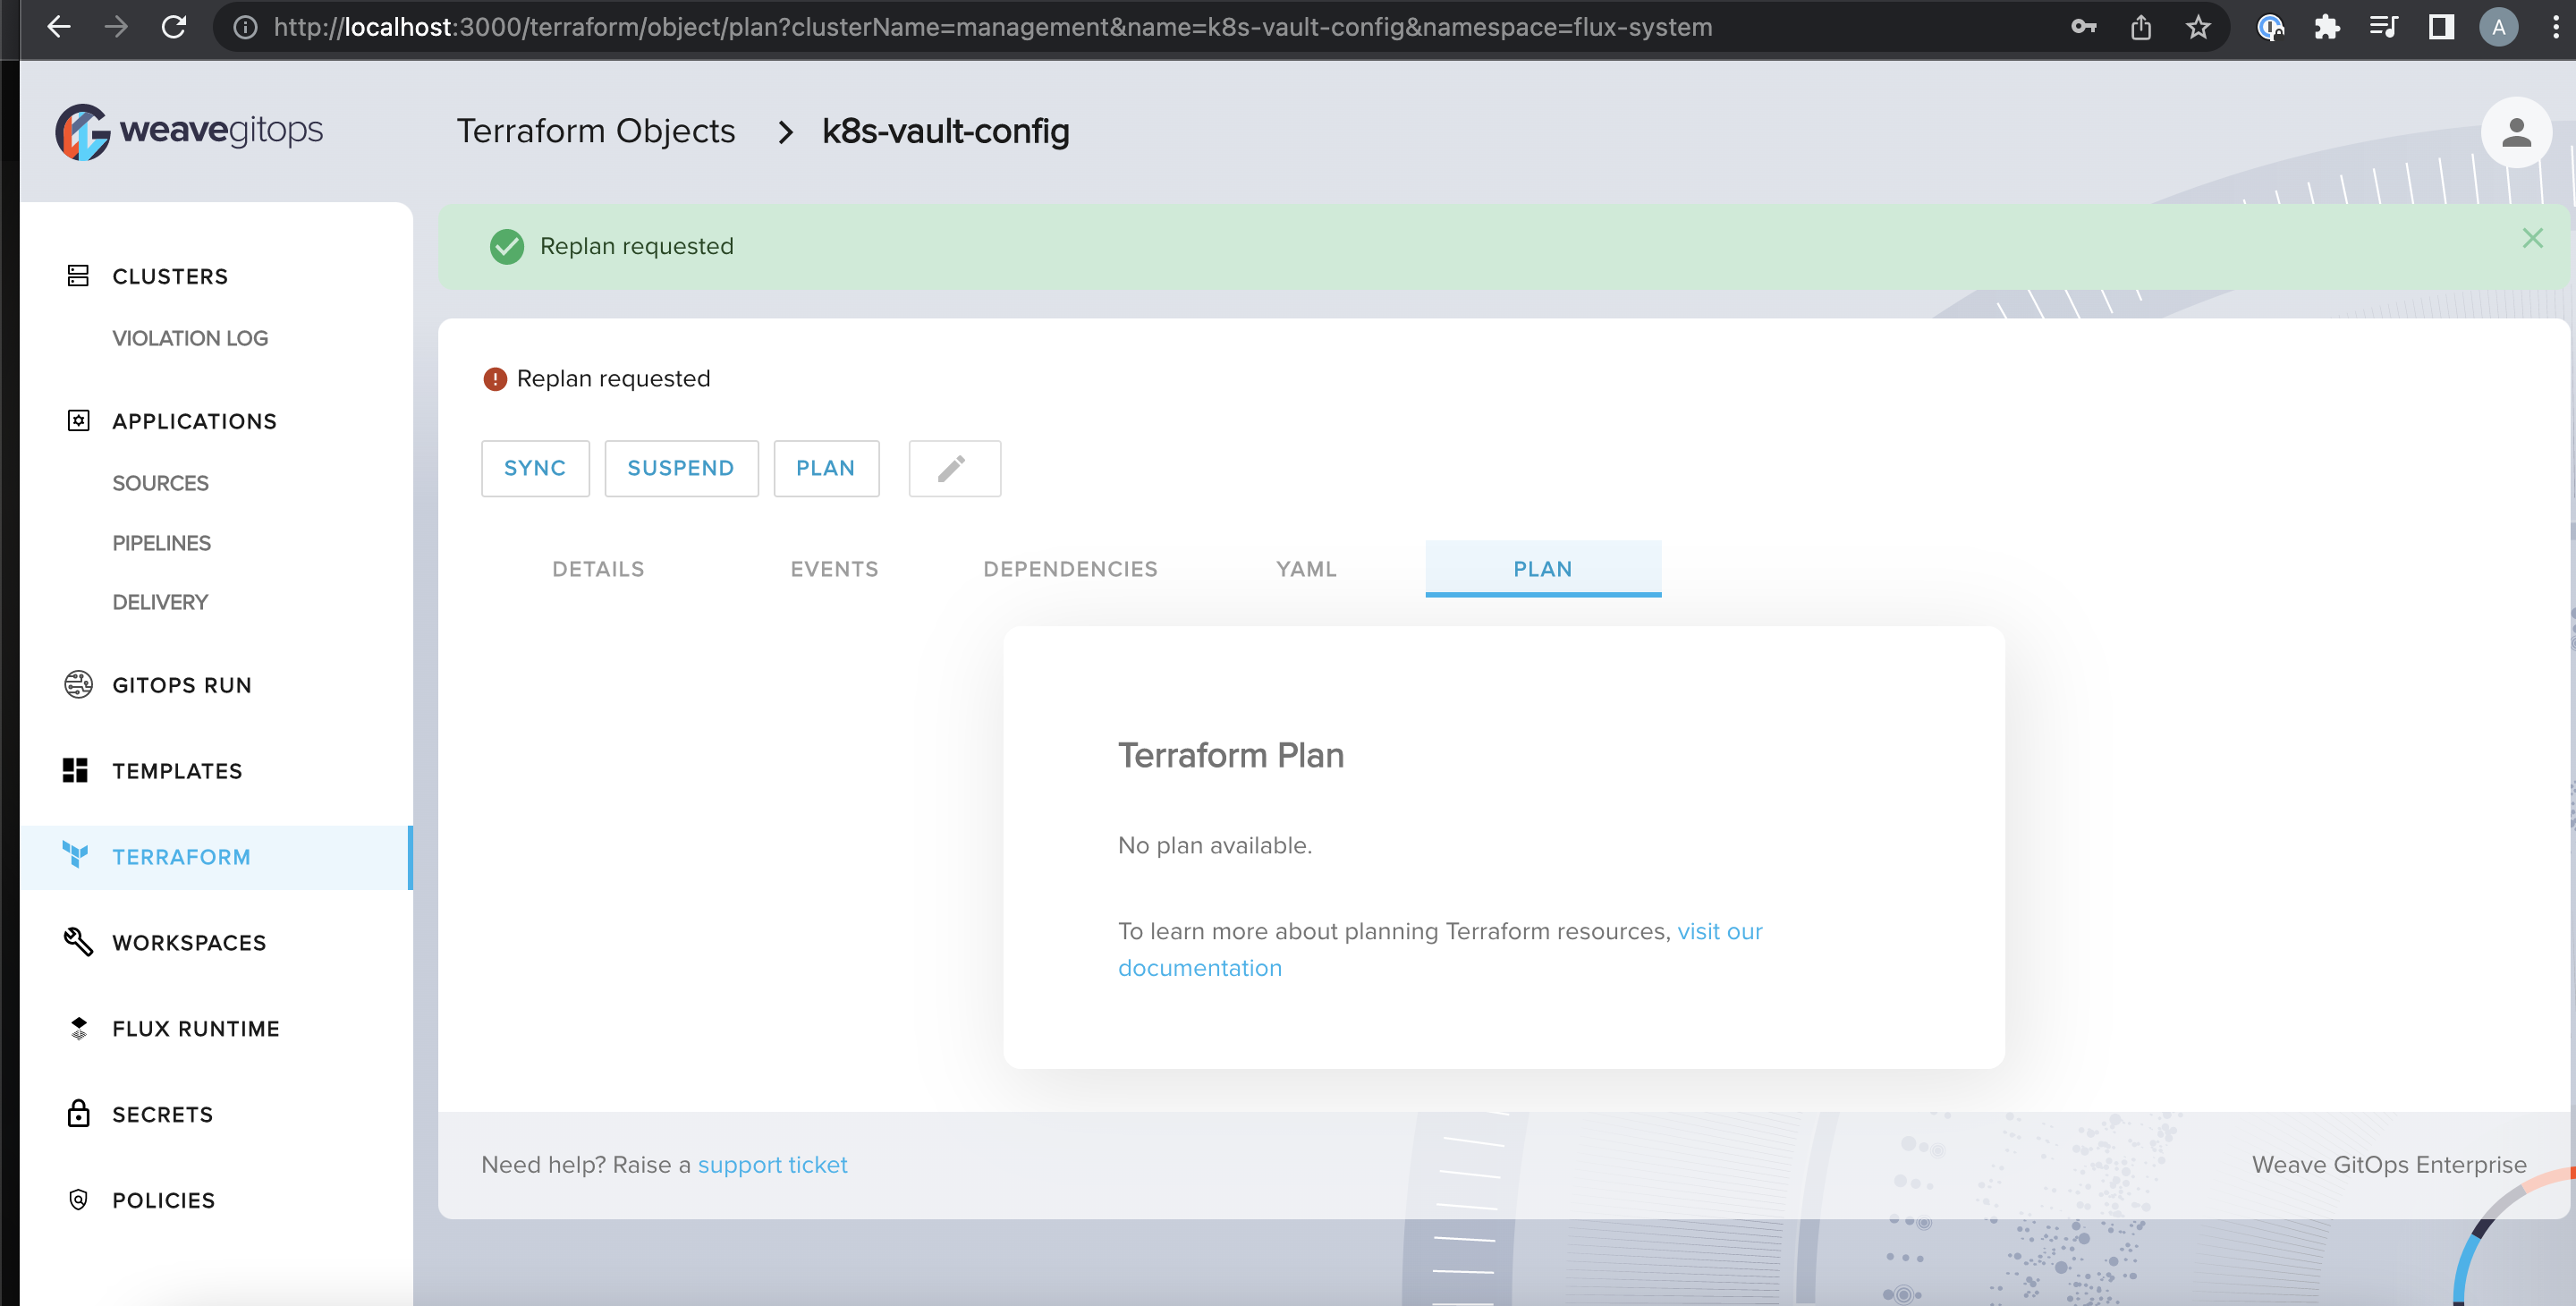The width and height of the screenshot is (2576, 1306).
Task: Go back in browser history
Action: [59, 27]
